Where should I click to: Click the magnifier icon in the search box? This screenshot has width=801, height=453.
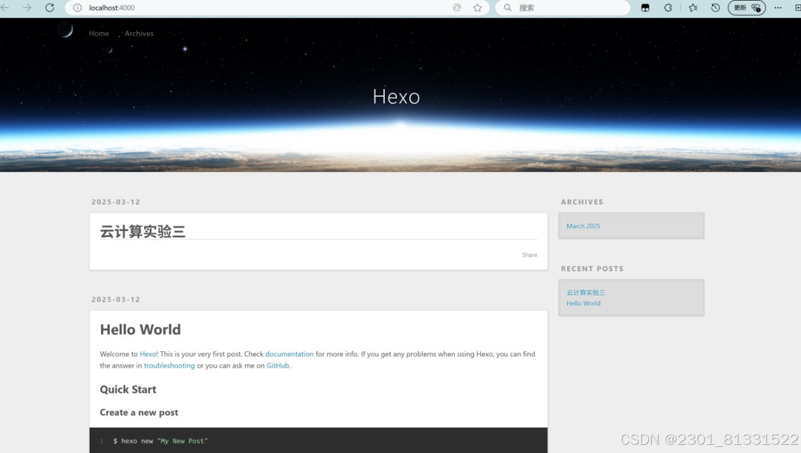coord(507,8)
